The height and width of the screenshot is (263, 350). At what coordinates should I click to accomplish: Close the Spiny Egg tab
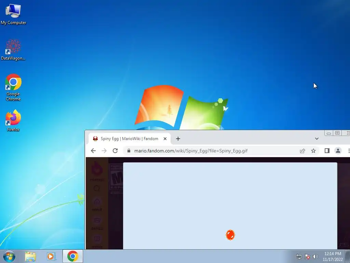click(165, 139)
